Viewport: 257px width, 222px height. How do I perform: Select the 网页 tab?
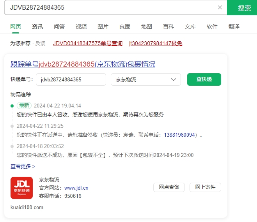pos(16,26)
